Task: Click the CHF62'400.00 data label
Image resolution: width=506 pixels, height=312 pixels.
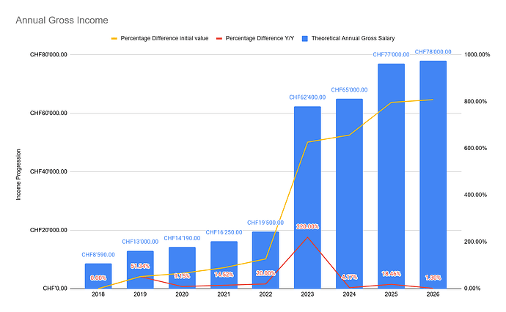Action: pos(307,97)
